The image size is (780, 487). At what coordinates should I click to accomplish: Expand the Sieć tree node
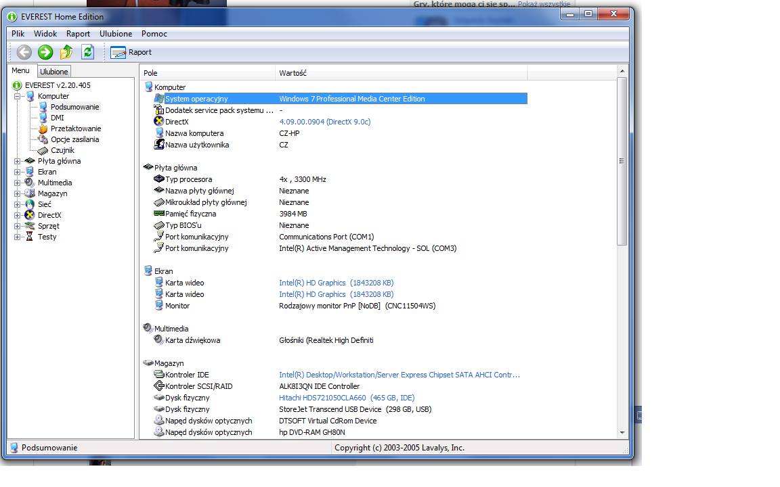17,205
